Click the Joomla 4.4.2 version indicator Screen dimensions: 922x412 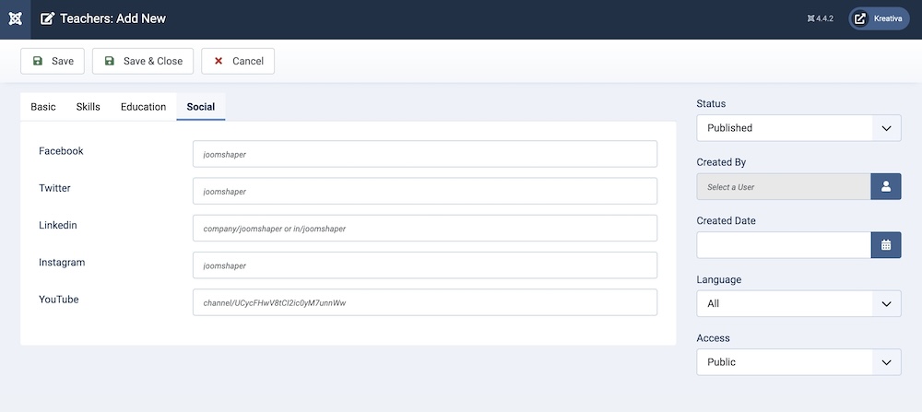(820, 18)
